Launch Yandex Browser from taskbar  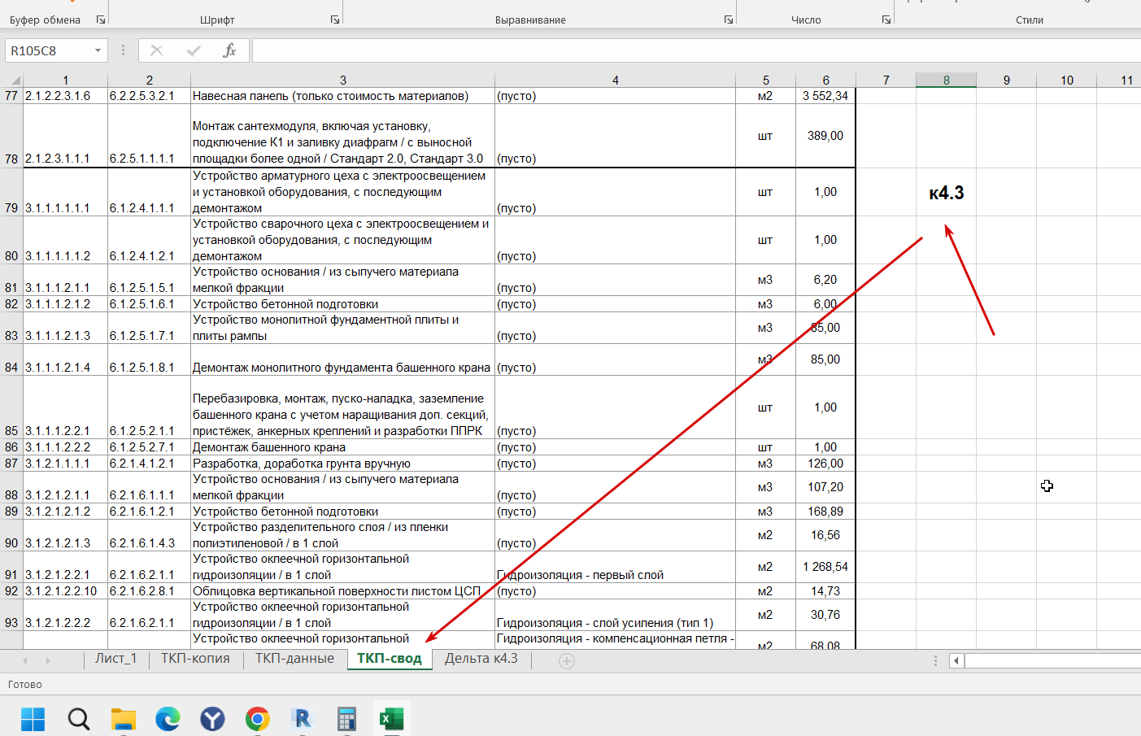(x=212, y=719)
